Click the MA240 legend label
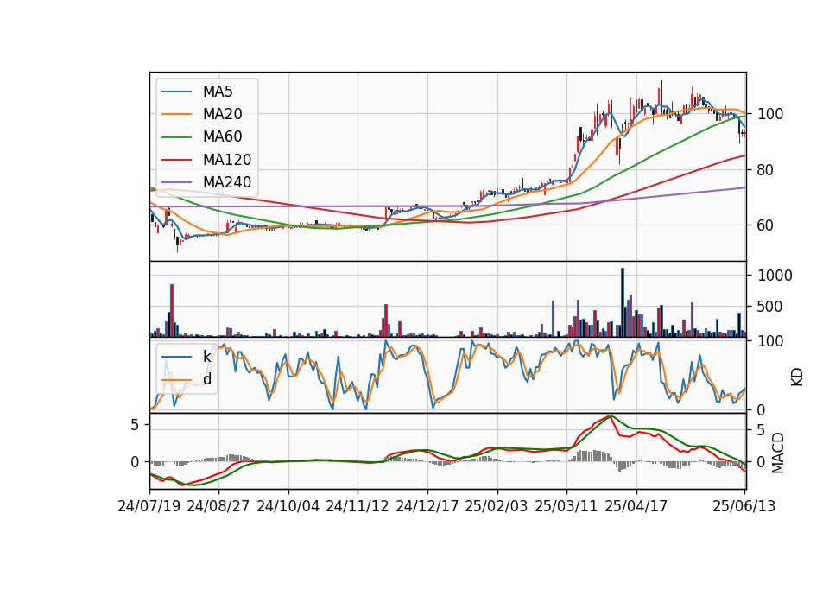This screenshot has width=829, height=596. click(227, 182)
